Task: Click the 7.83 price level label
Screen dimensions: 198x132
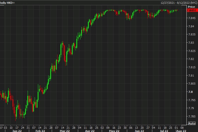Action: (191, 43)
